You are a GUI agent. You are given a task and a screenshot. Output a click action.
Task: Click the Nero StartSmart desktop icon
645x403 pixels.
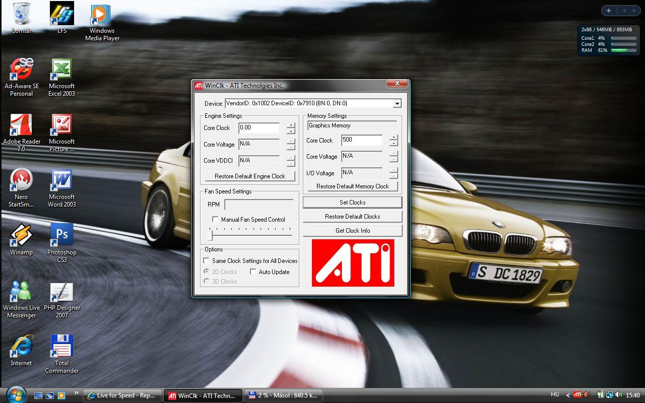pyautogui.click(x=22, y=188)
